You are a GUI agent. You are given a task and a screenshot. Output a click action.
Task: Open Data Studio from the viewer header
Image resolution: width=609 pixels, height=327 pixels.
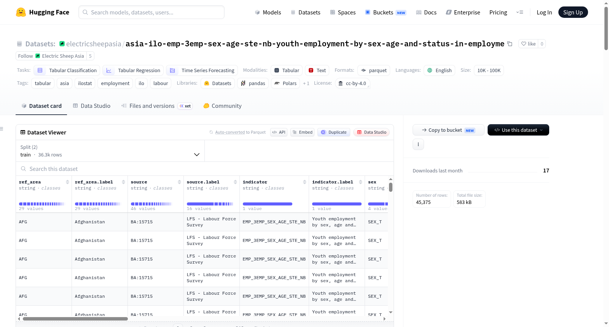click(x=371, y=132)
